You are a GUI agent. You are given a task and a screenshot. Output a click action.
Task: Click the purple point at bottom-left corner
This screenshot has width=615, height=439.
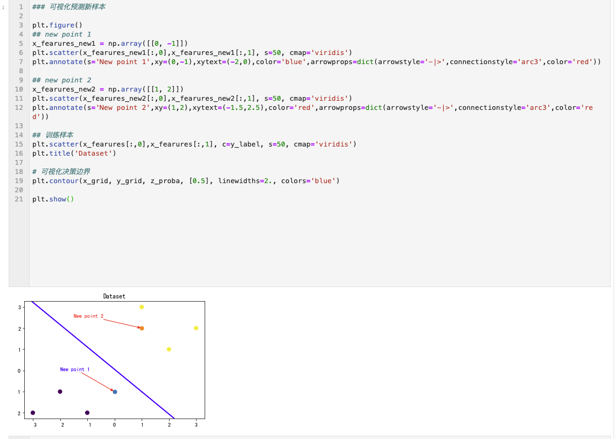pyautogui.click(x=33, y=413)
